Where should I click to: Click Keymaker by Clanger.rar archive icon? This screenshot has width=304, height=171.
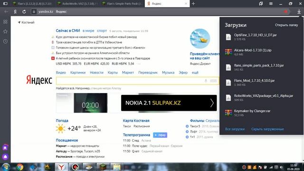(228, 113)
